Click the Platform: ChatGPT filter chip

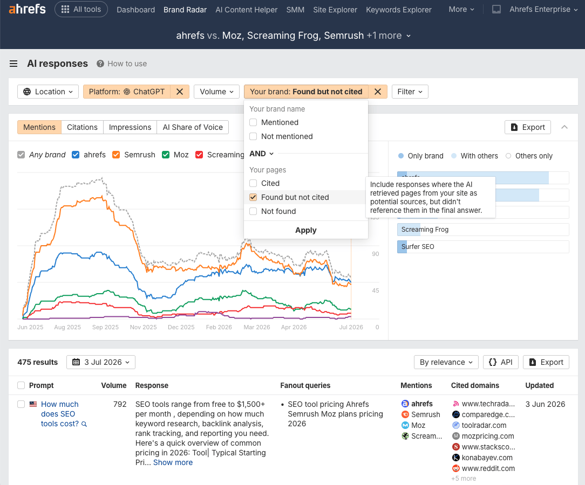point(127,92)
